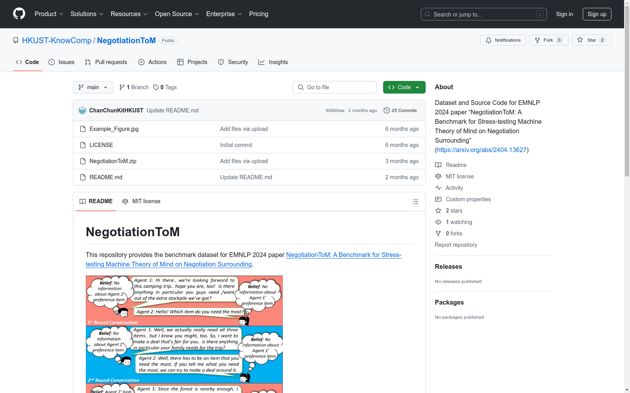The image size is (630, 393).
Task: Expand the Resources menu
Action: tap(129, 14)
